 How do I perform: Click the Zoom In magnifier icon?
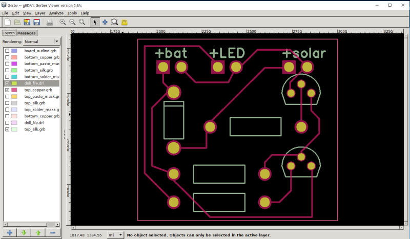[x=63, y=22]
